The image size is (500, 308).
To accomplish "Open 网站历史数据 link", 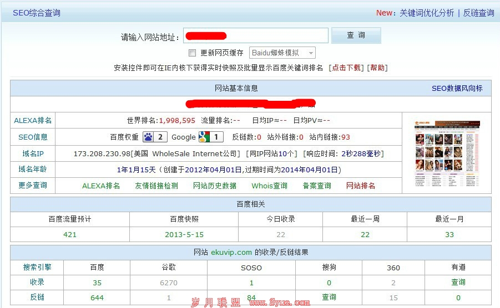I will click(215, 186).
